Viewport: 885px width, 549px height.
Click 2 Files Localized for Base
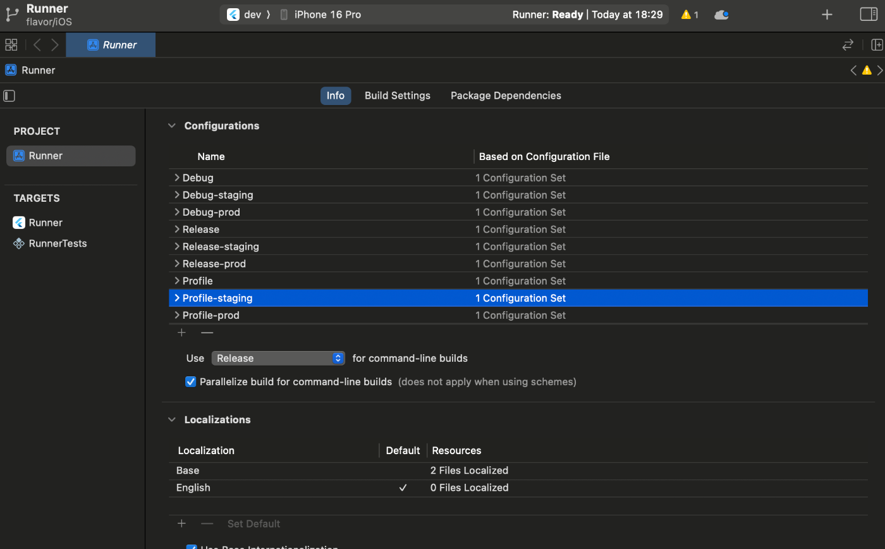pyautogui.click(x=469, y=471)
